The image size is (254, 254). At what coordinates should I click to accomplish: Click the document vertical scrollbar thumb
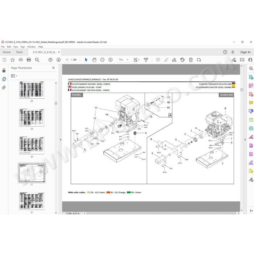242,90
